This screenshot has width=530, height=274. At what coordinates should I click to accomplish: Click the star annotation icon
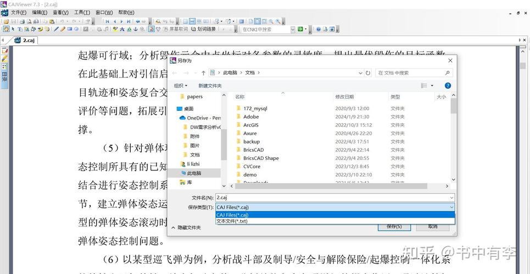click(122, 29)
